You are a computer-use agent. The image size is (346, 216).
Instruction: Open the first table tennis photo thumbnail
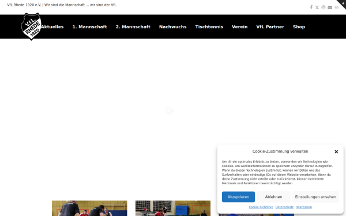[89, 209]
